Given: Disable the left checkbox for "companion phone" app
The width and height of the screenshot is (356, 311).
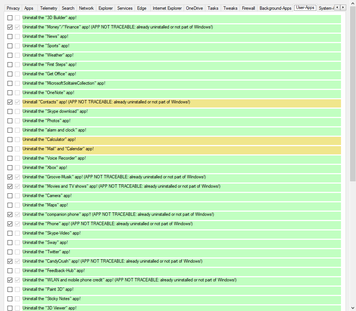Looking at the screenshot, I should coord(10,215).
